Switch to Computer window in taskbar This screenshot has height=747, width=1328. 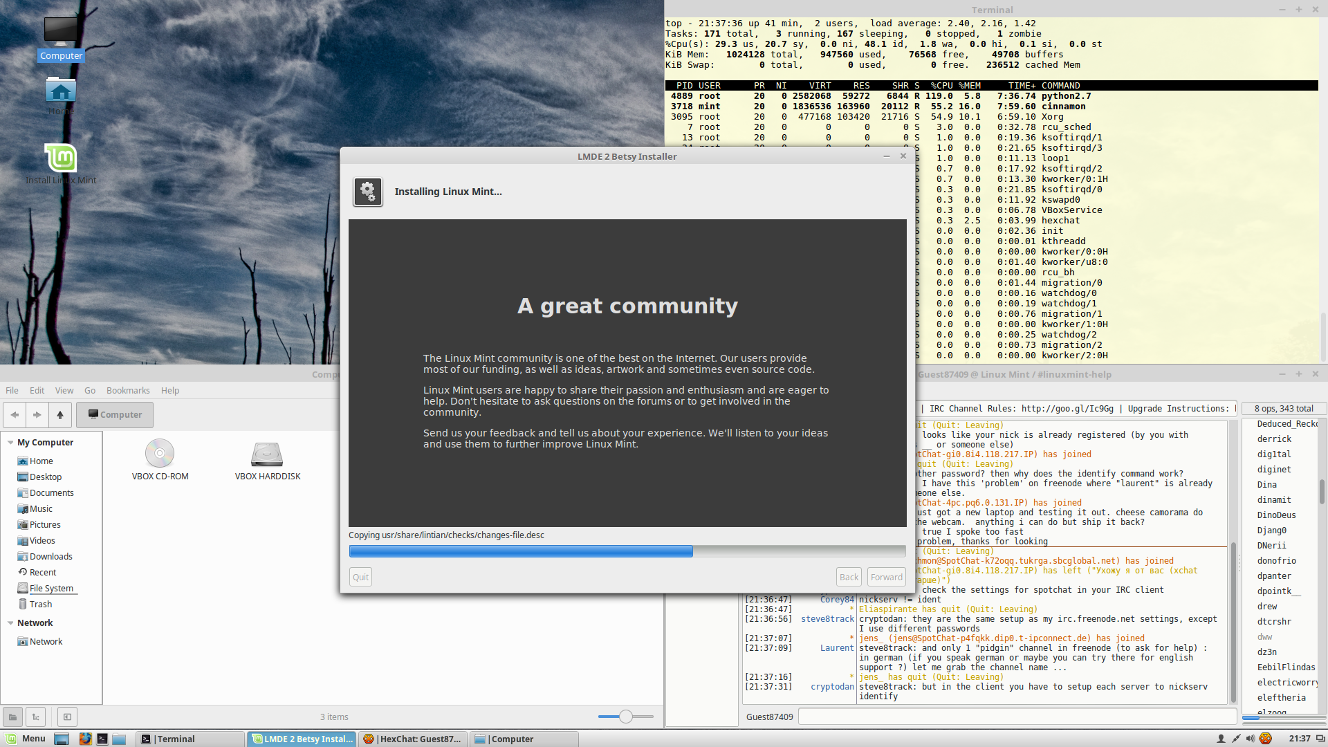point(524,739)
